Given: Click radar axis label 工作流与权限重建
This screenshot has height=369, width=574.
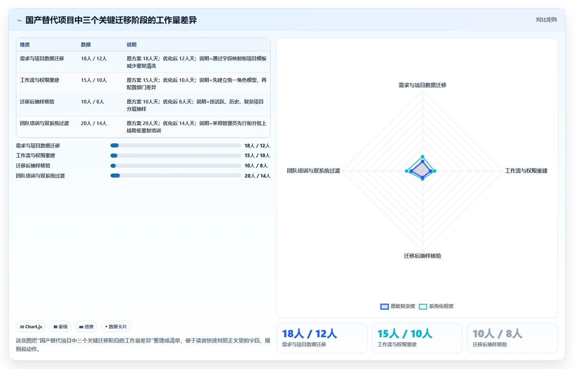Looking at the screenshot, I should point(526,171).
